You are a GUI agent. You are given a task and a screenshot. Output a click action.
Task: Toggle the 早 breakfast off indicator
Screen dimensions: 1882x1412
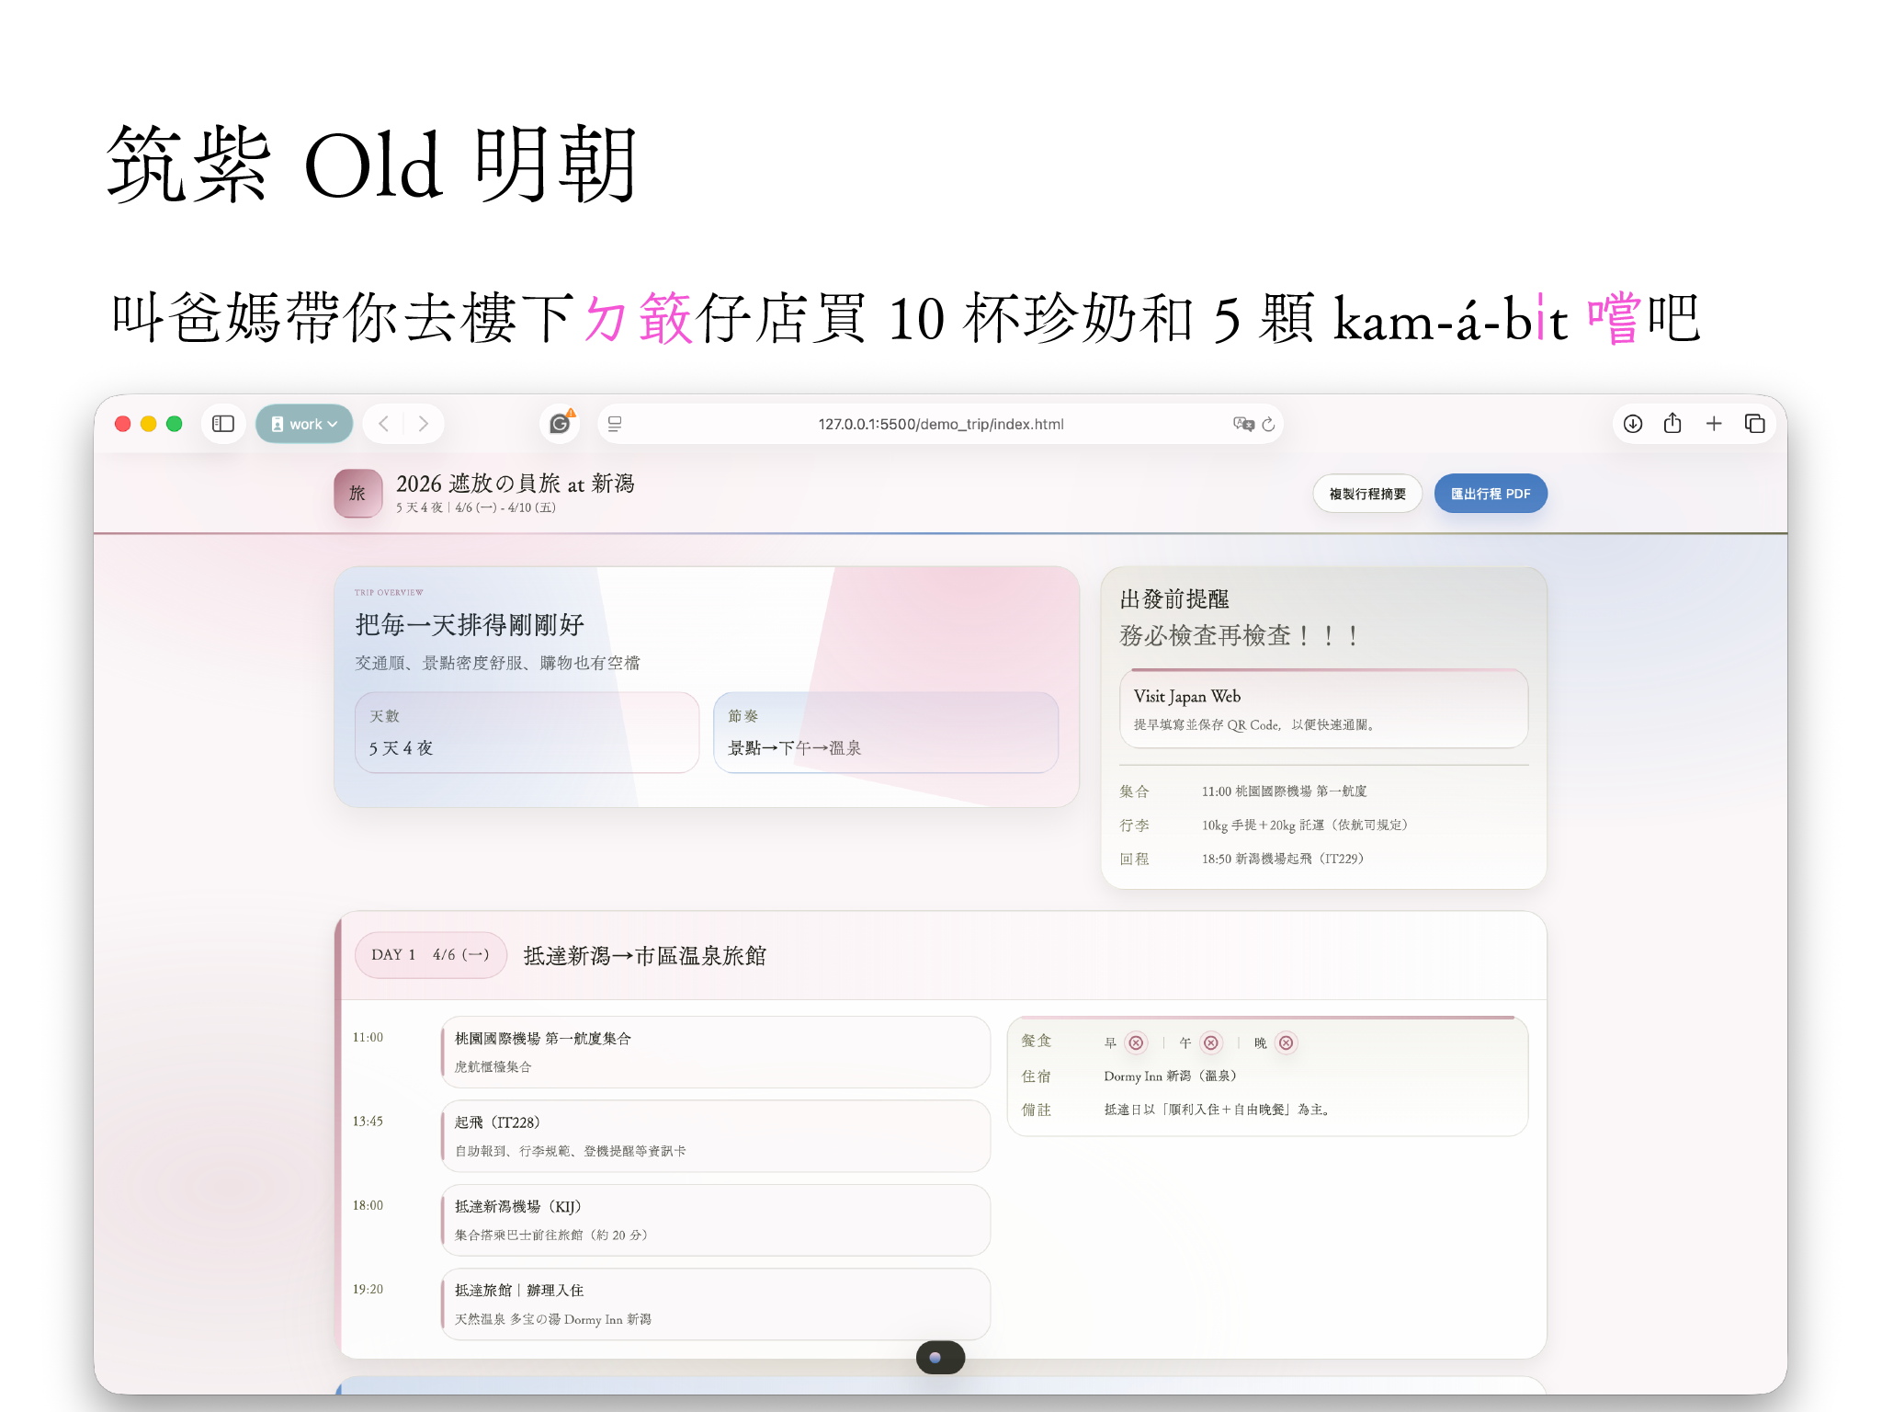1137,1043
